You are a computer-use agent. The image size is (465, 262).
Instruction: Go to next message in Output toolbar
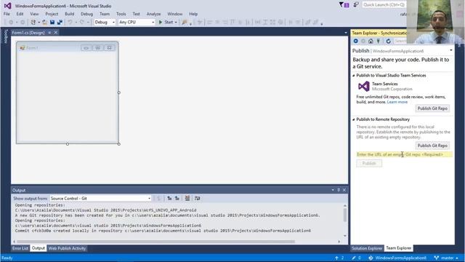177,199
